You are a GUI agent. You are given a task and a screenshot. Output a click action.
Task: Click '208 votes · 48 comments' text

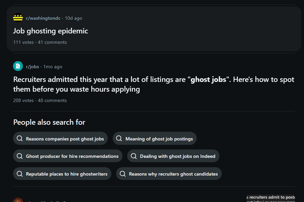point(40,101)
